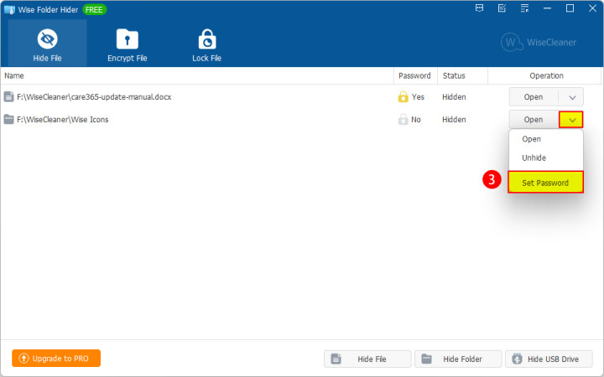Screen dimensions: 604x377
Task: Collapse the dropdown arrow for Wise Icons row
Action: coord(571,120)
